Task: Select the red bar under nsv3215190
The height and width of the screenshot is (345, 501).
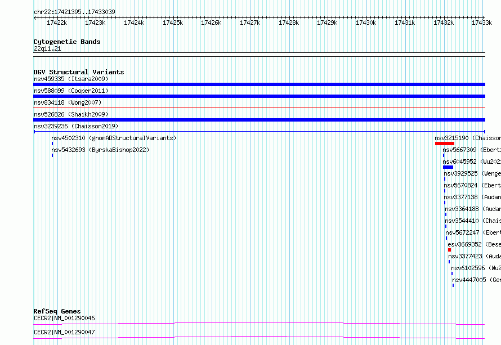Action: click(x=445, y=144)
